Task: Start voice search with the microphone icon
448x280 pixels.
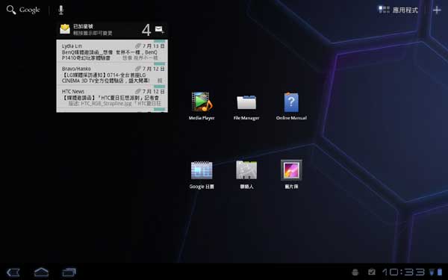Action: point(60,10)
